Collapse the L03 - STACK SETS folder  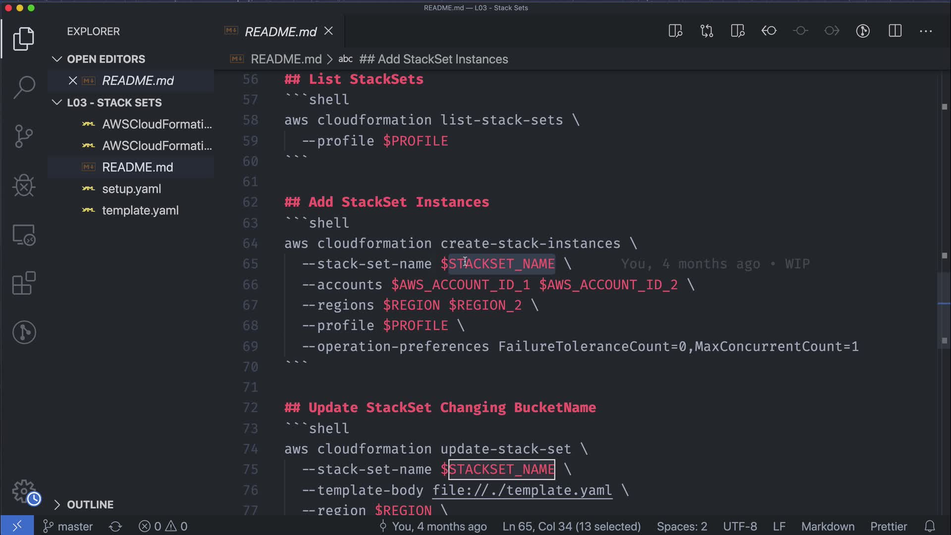click(x=57, y=103)
